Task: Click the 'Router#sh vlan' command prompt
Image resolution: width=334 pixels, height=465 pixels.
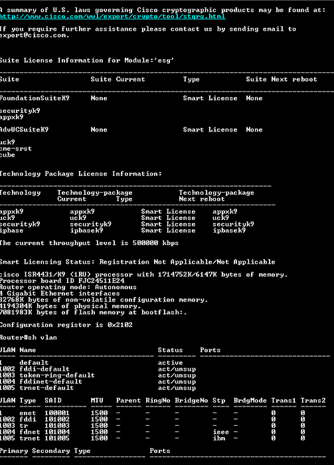Action: point(29,337)
